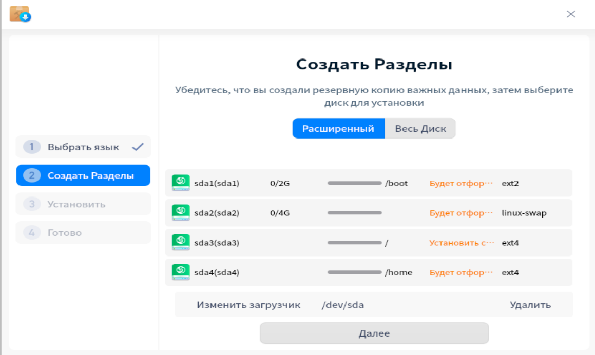The width and height of the screenshot is (595, 355).
Task: Click the /dev/sda bootloader device
Action: pos(342,305)
